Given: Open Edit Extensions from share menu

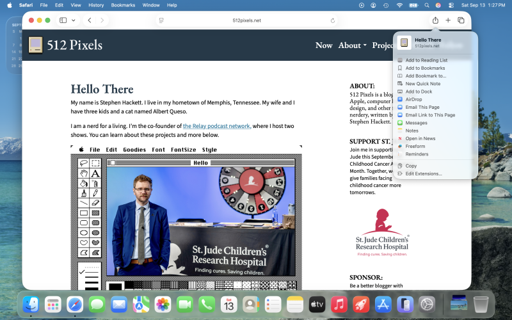Looking at the screenshot, I should pos(422,173).
